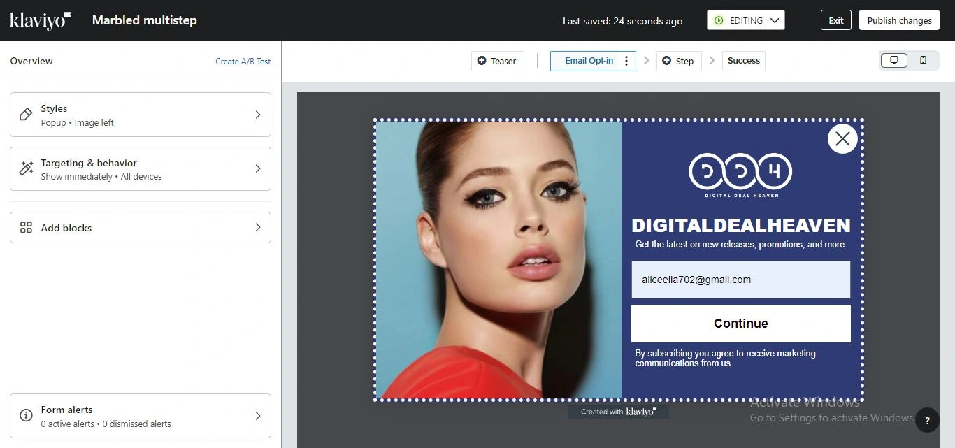Select the 'Get the latest on new releases' text

pos(741,245)
